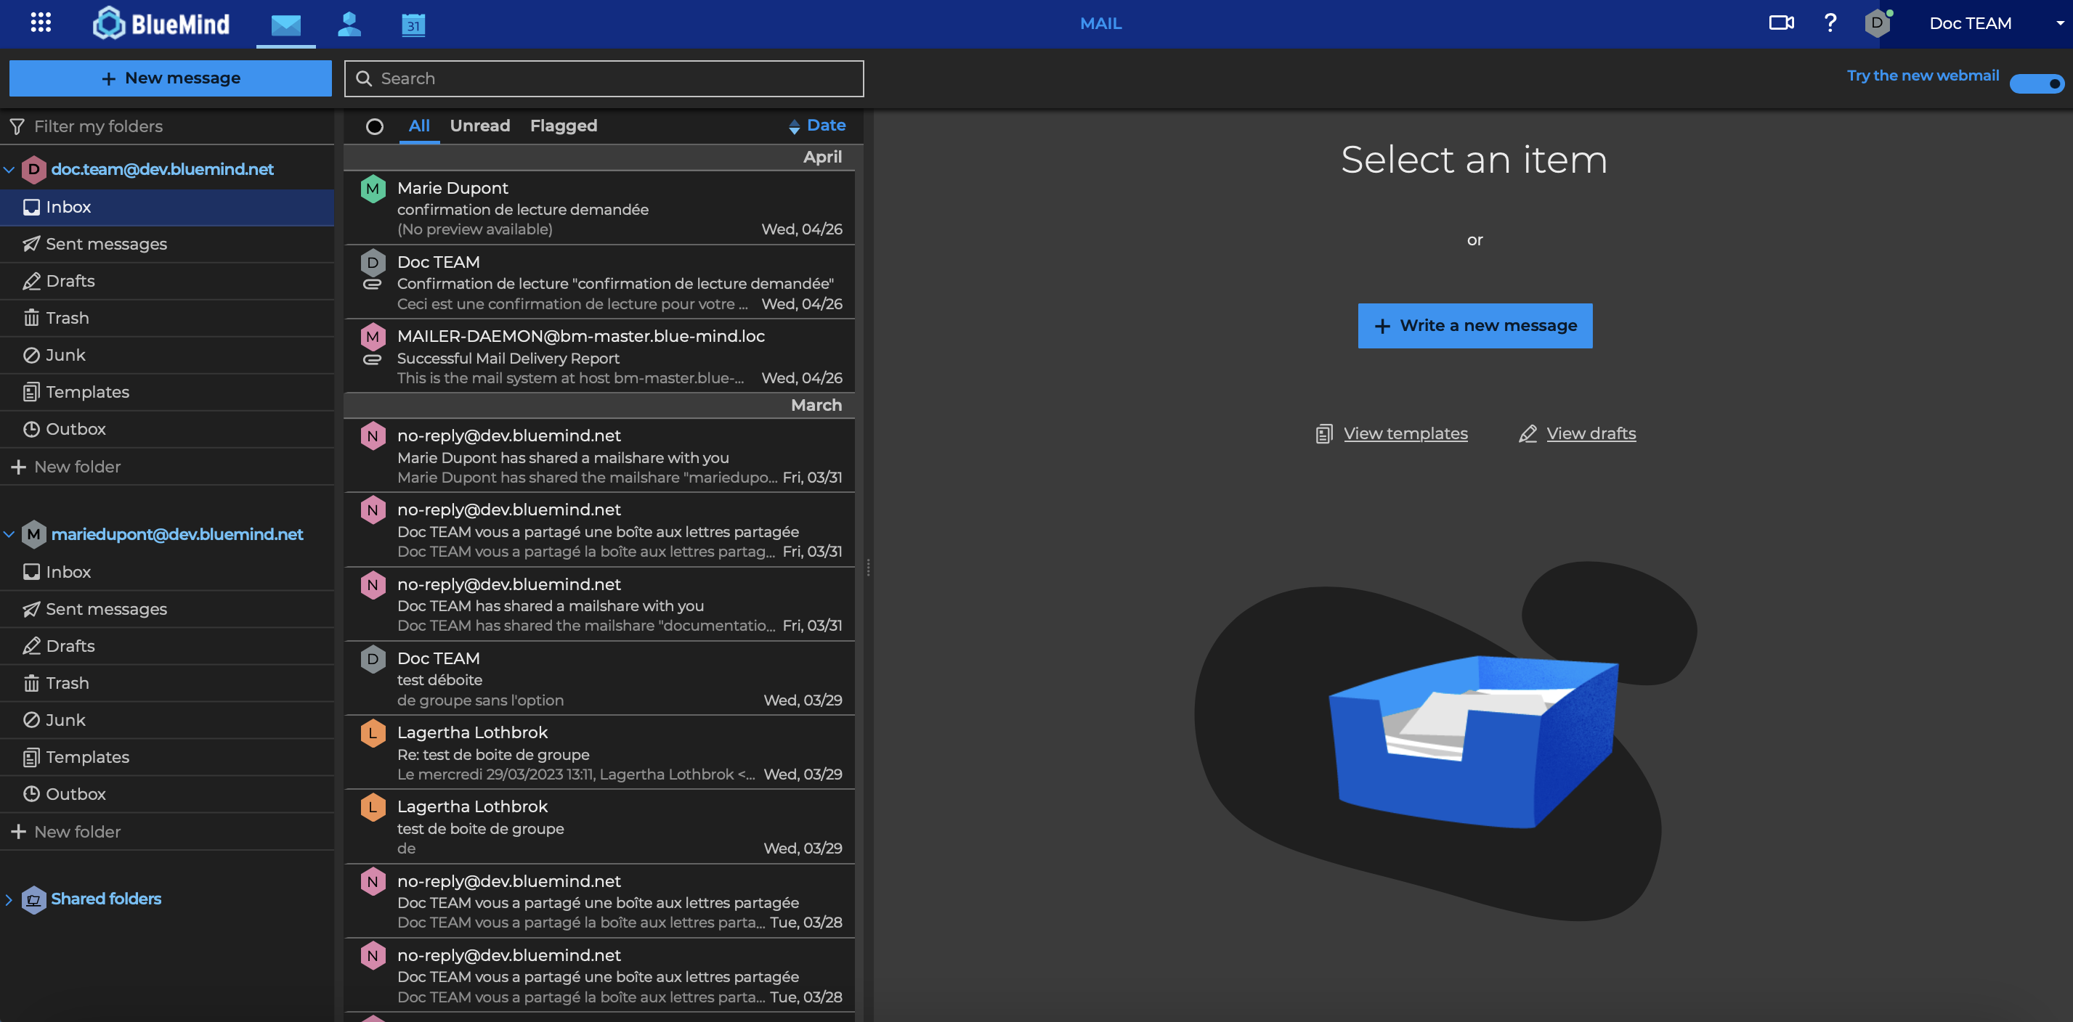2073x1022 pixels.
Task: Open help question mark icon
Action: pos(1830,23)
